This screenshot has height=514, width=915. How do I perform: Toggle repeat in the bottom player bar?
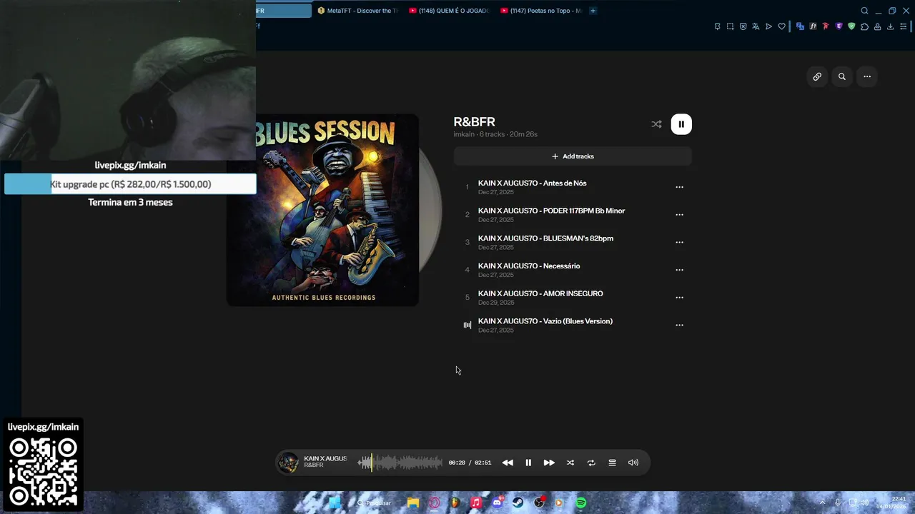(x=591, y=463)
